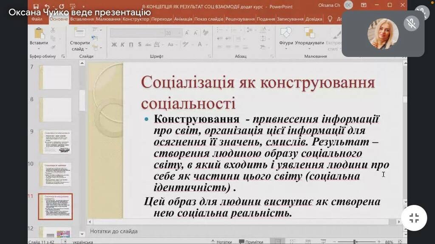Screen dimensions: 435x244
Task: Click the Create Slide (Створити слайд) icon
Action: click(x=79, y=33)
